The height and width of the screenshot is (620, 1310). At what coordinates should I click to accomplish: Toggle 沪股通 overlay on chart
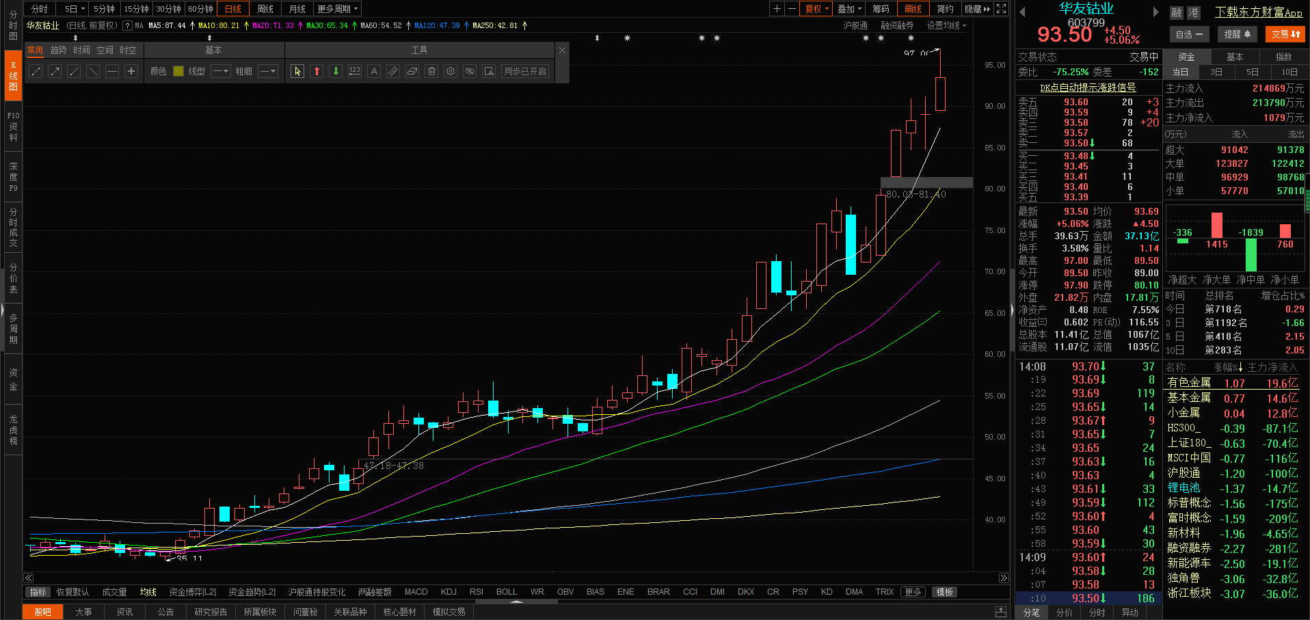[855, 25]
